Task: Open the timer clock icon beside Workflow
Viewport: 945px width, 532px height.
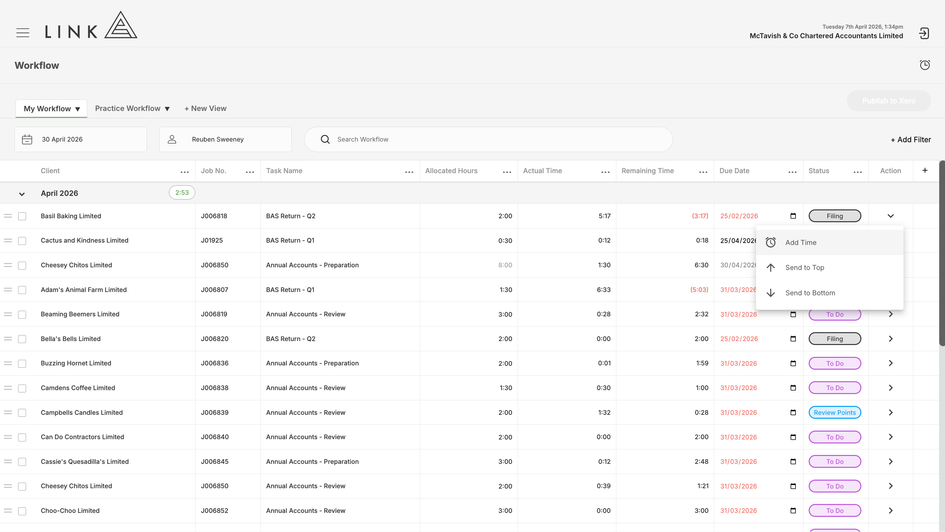Action: (x=925, y=65)
